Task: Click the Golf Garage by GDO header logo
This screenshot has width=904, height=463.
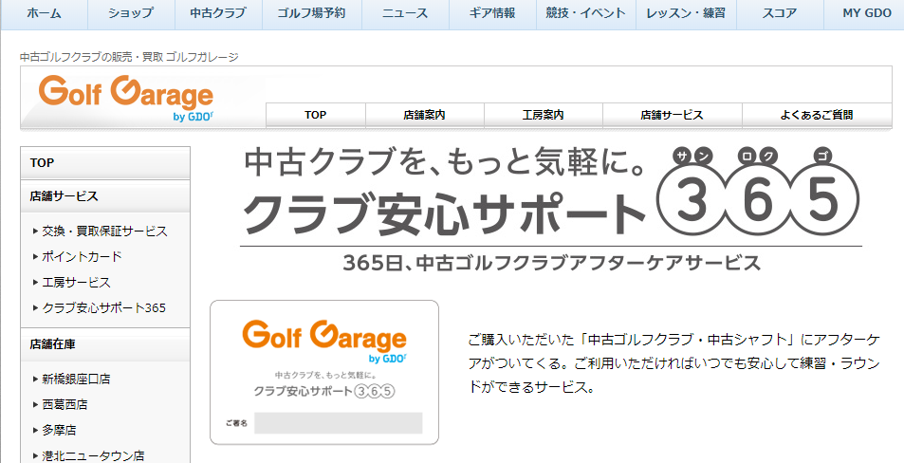Action: pyautogui.click(x=126, y=98)
